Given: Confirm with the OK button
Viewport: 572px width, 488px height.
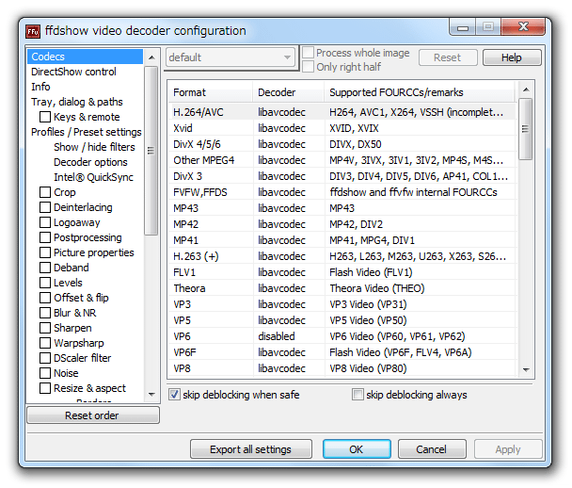Looking at the screenshot, I should 357,449.
